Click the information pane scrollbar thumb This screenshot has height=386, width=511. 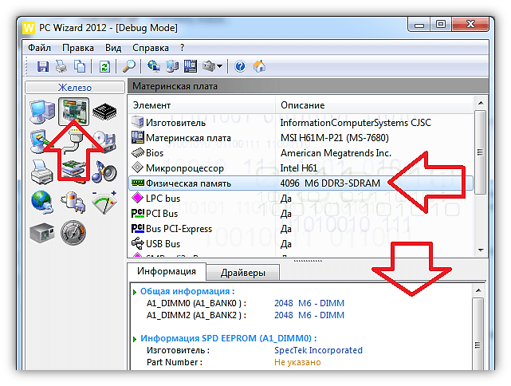click(478, 336)
